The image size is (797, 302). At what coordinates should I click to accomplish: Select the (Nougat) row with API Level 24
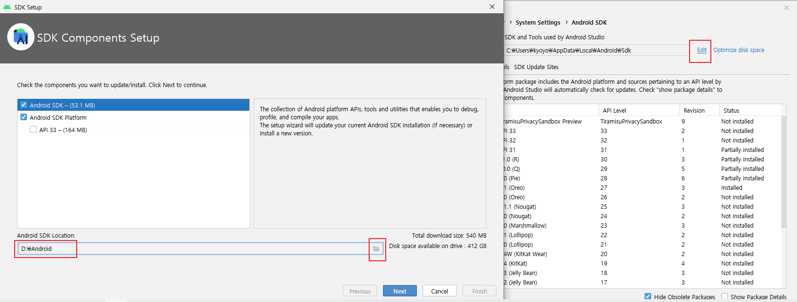click(x=642, y=216)
